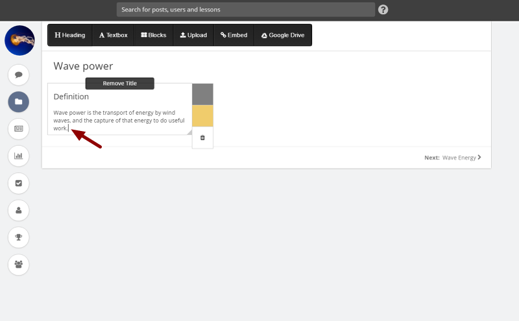519x321 pixels.
Task: Click the Upload toolbar button
Action: click(x=193, y=35)
